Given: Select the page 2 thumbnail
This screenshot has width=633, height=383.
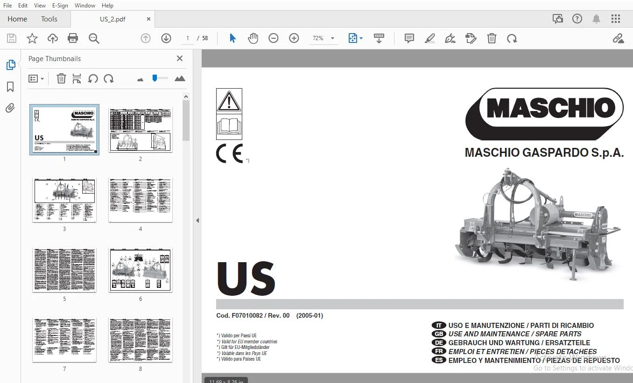Looking at the screenshot, I should click(x=141, y=130).
